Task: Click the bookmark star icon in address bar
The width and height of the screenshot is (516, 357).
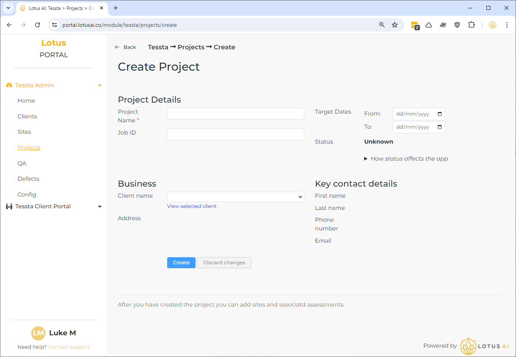Action: tap(394, 25)
